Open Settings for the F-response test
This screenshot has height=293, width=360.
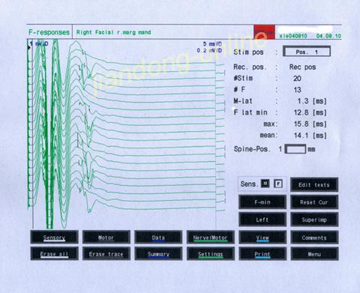tap(211, 253)
